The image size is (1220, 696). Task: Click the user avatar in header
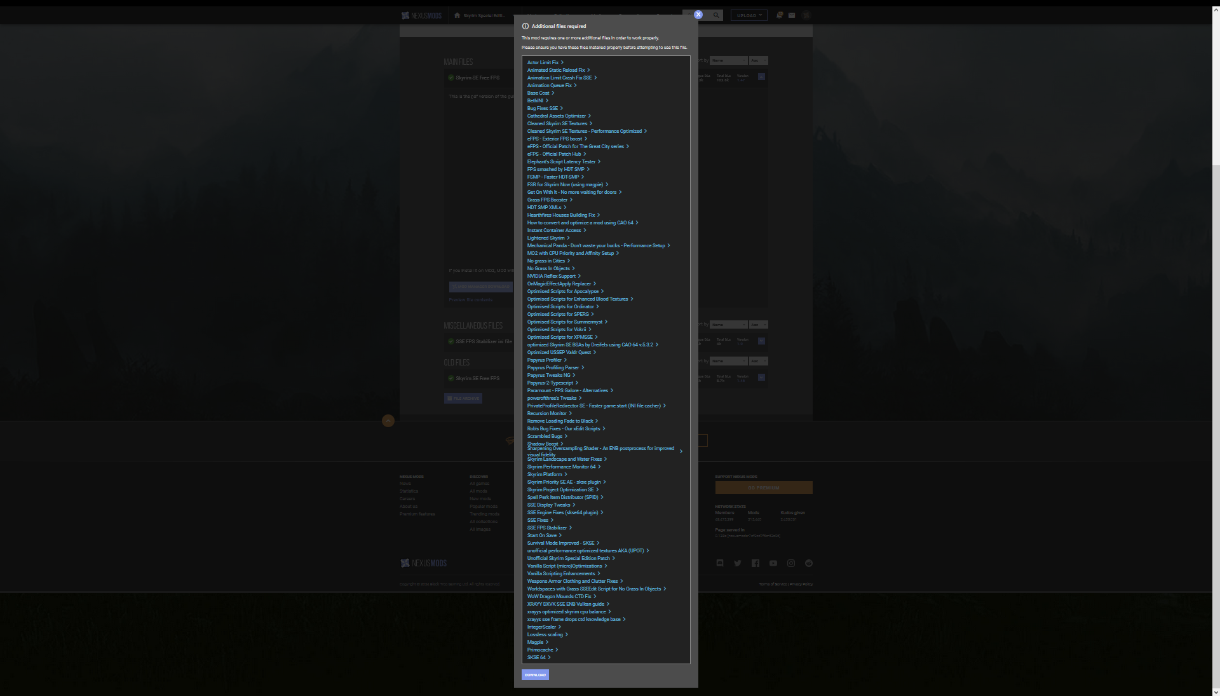point(806,15)
